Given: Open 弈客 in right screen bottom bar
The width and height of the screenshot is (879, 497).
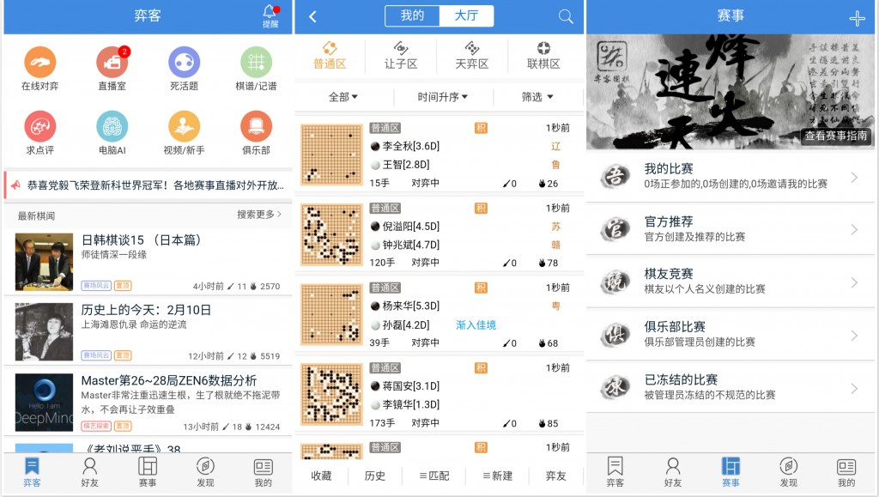Looking at the screenshot, I should click(615, 472).
